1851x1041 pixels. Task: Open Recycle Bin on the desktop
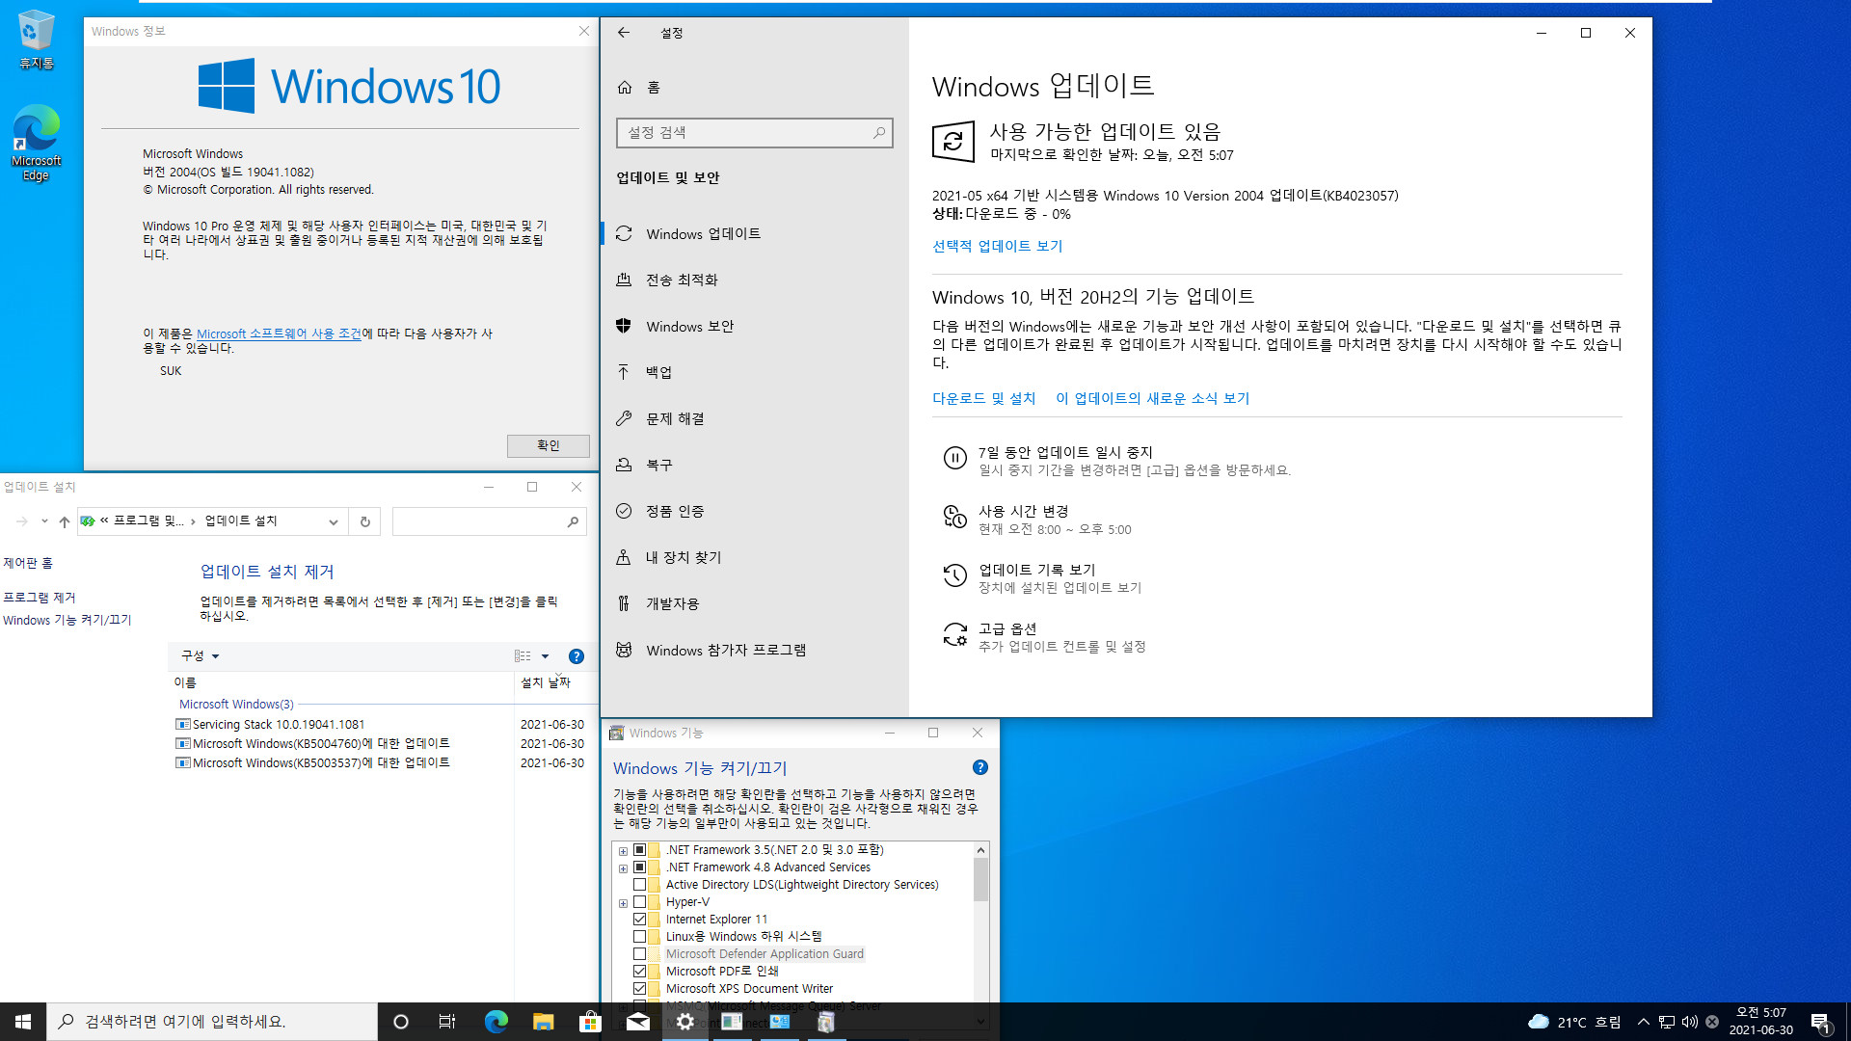[x=35, y=40]
